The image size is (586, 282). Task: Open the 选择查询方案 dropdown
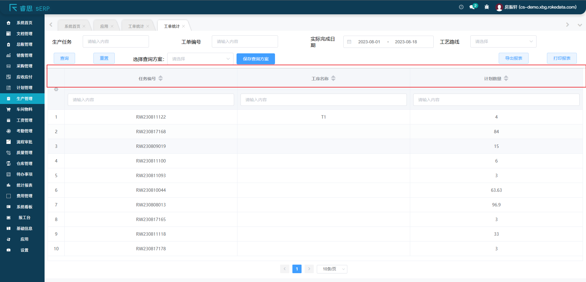pyautogui.click(x=200, y=59)
